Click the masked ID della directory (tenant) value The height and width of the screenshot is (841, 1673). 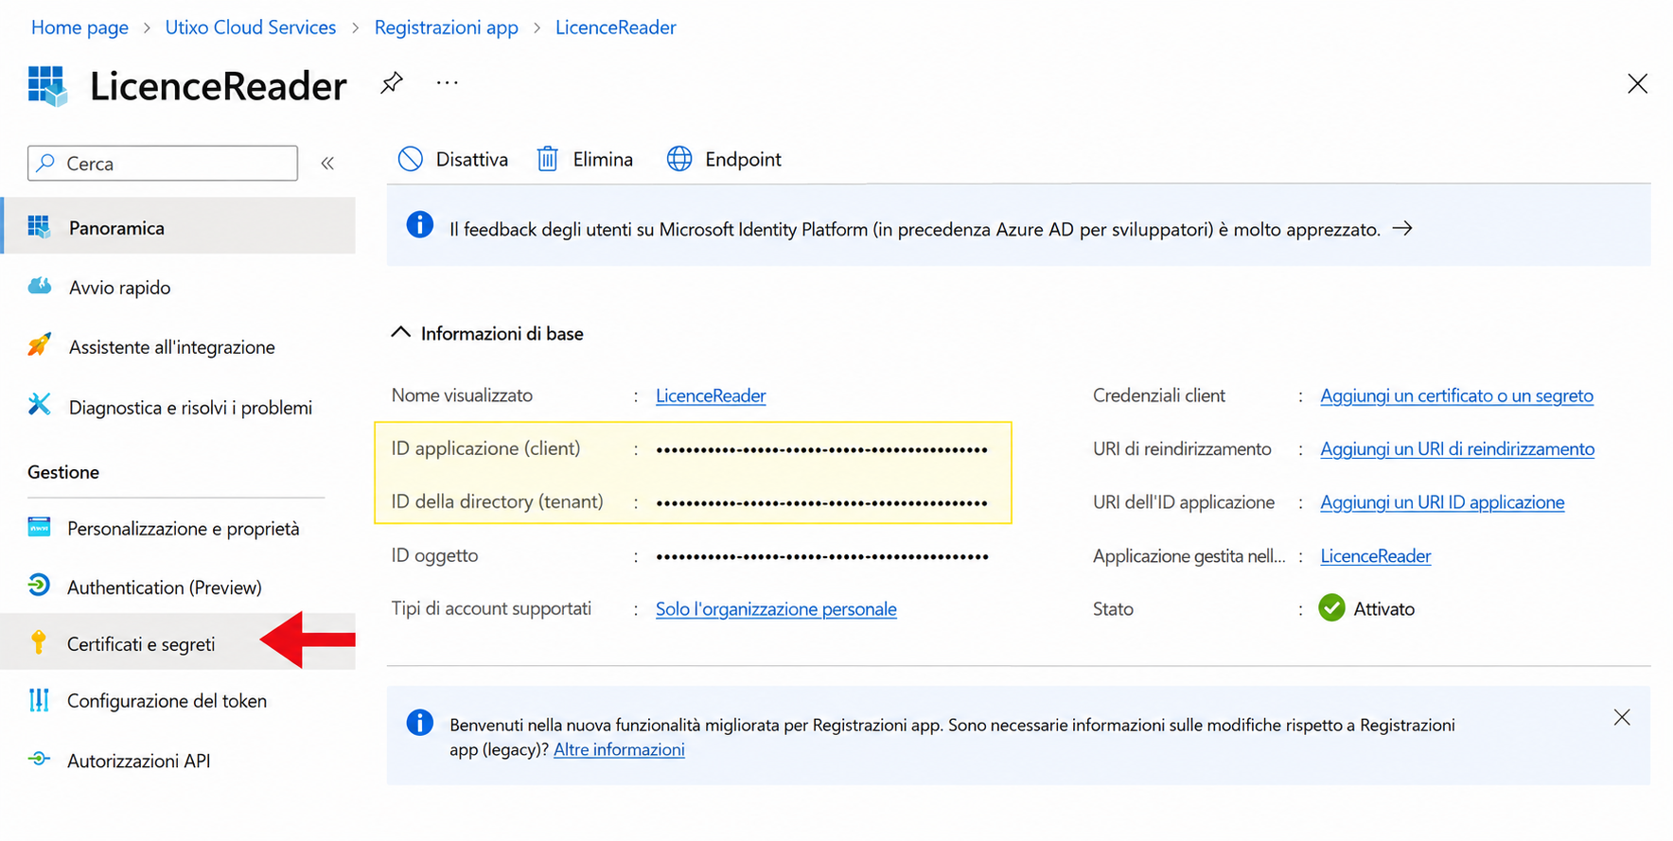822,502
